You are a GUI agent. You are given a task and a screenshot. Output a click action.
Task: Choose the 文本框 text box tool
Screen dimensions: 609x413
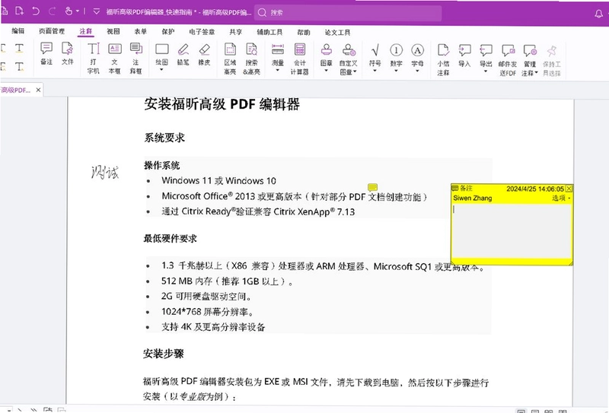pyautogui.click(x=115, y=58)
